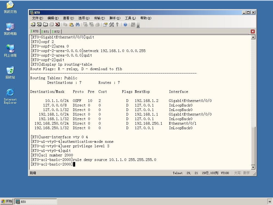The width and height of the screenshot is (273, 205).
Task: Click the RT0 title bar app icon
Action: 32,13
